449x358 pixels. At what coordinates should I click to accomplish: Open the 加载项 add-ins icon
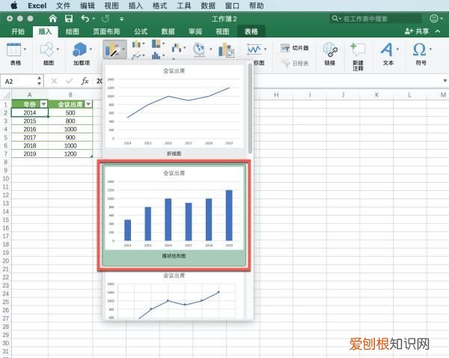[x=79, y=50]
